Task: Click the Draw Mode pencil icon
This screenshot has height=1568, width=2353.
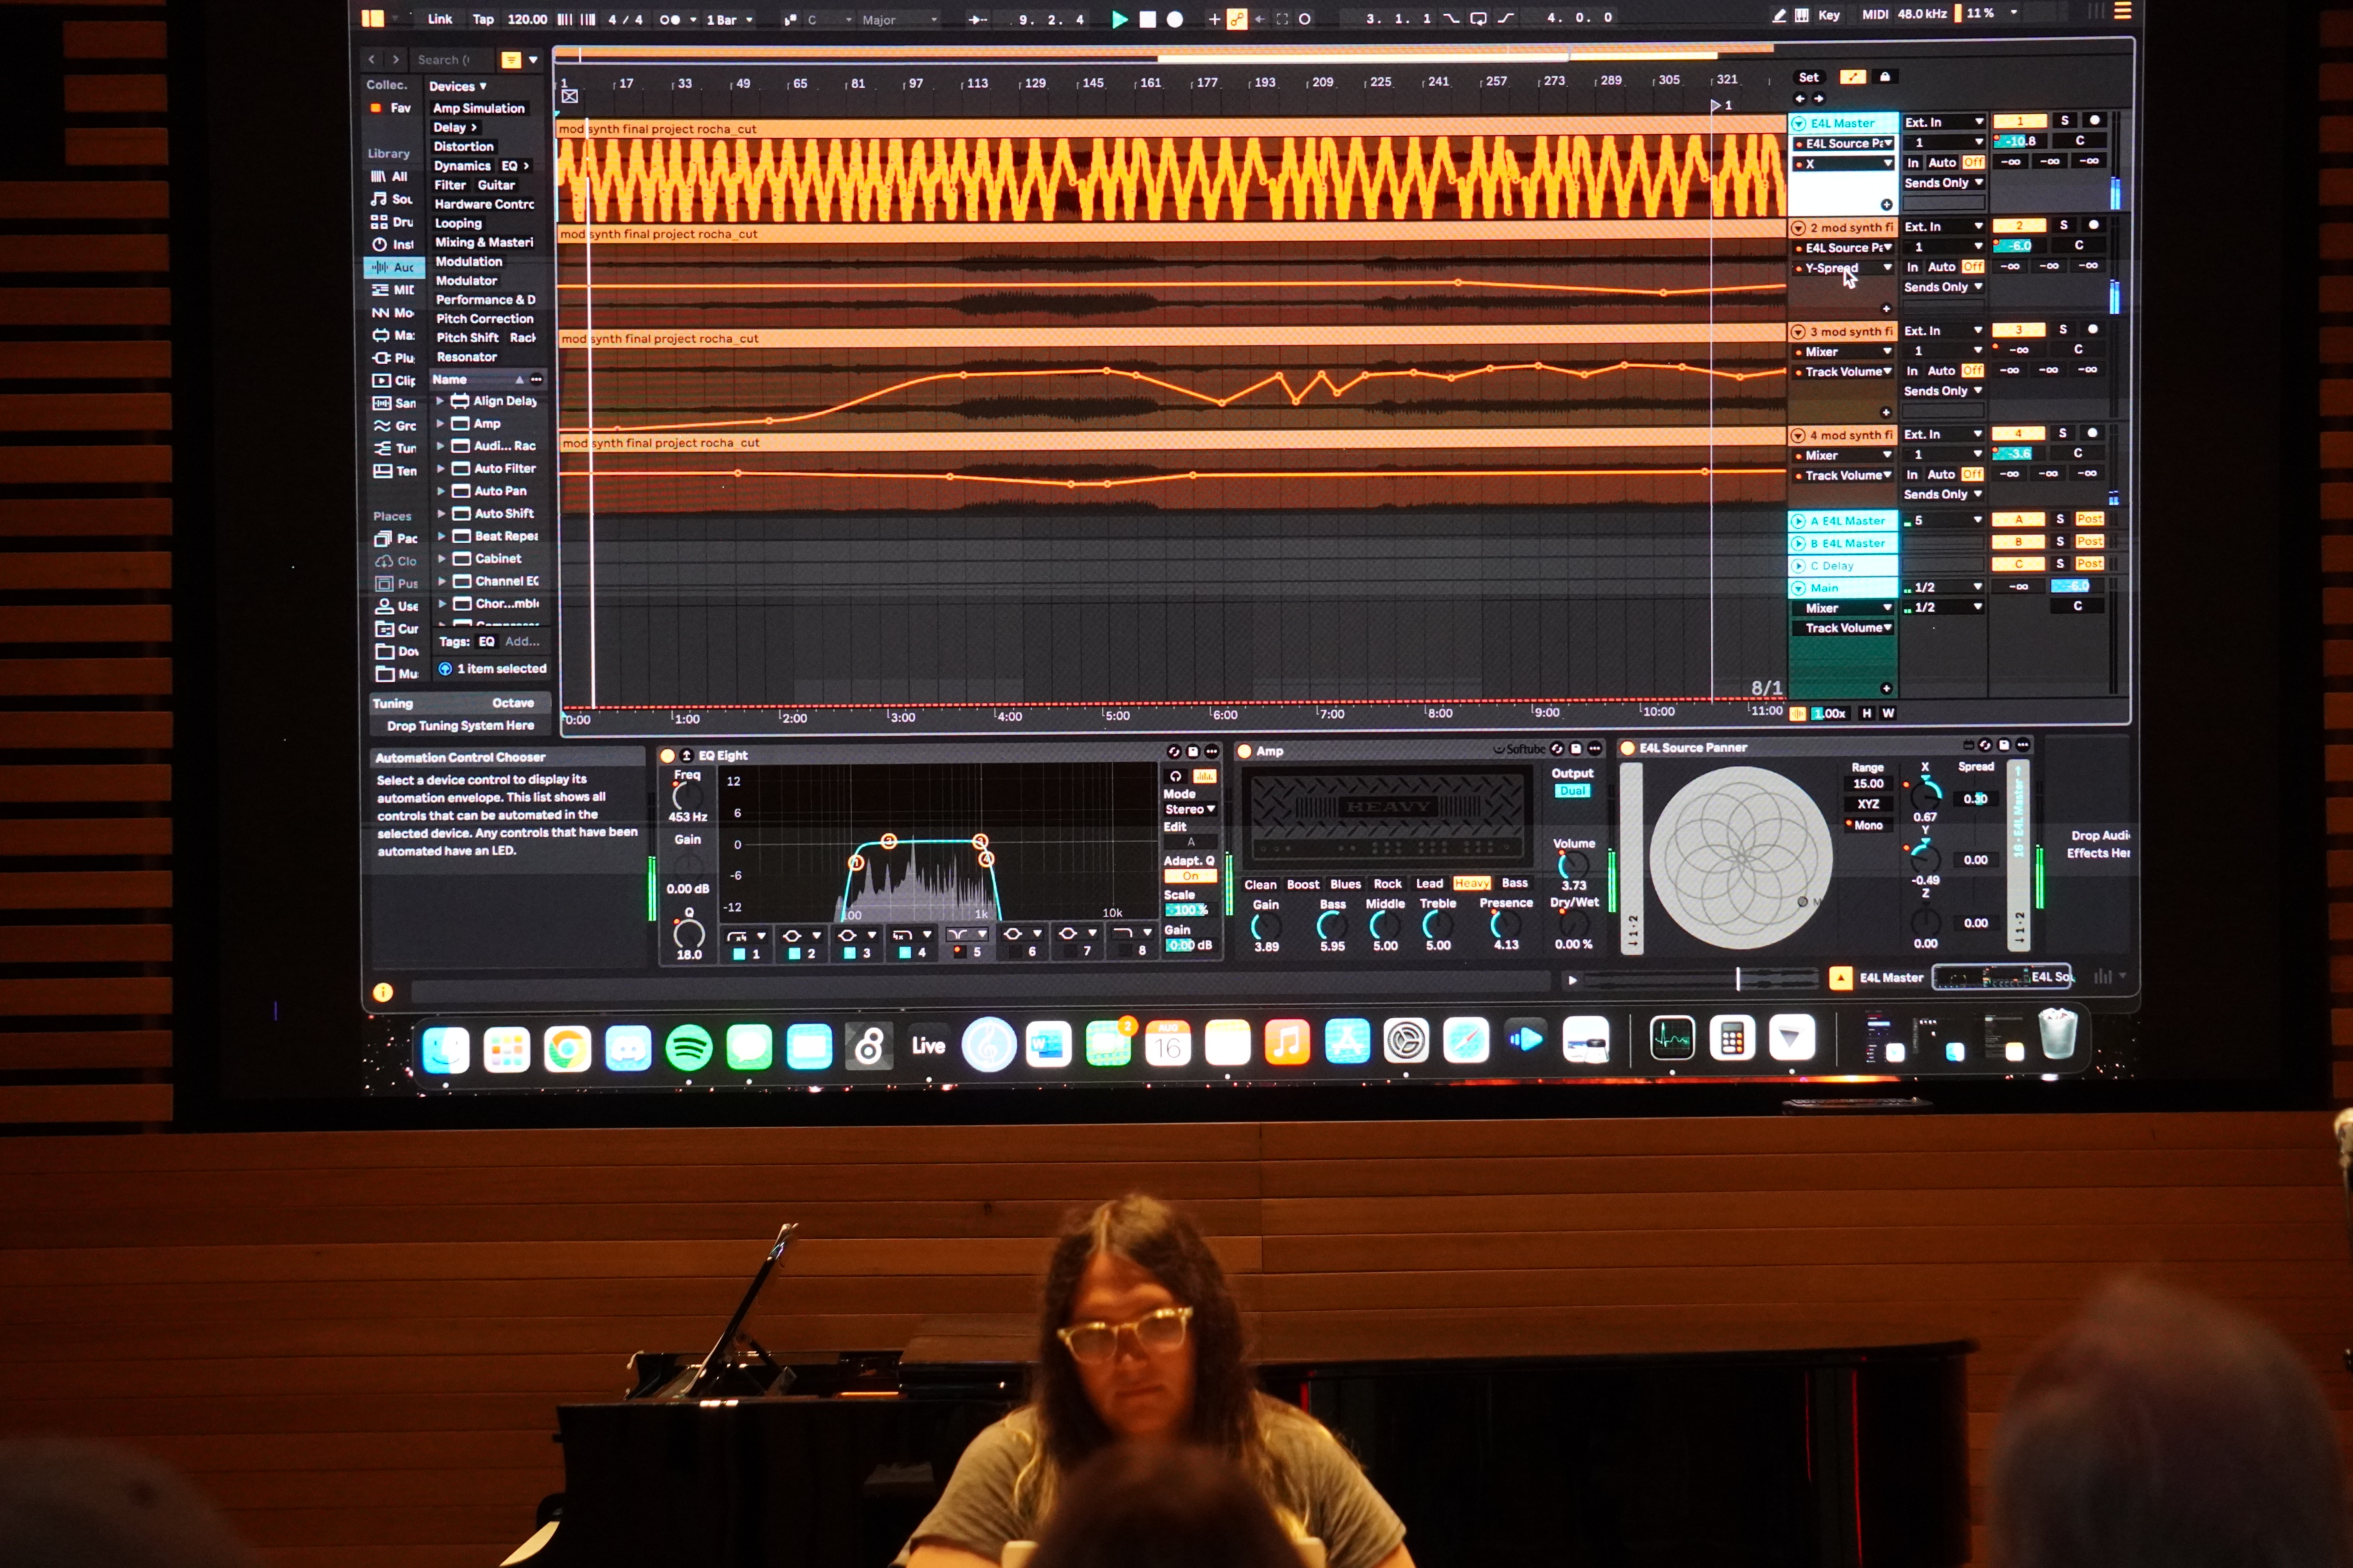Action: (x=1778, y=15)
